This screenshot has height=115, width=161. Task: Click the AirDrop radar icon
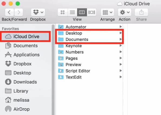[x=8, y=109]
